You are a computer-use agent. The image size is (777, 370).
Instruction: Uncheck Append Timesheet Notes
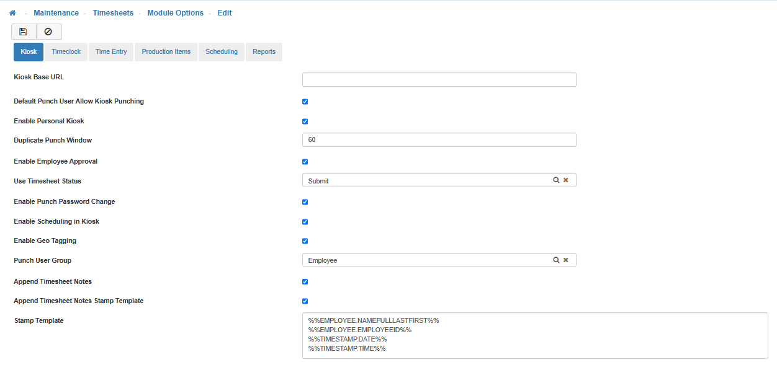305,281
